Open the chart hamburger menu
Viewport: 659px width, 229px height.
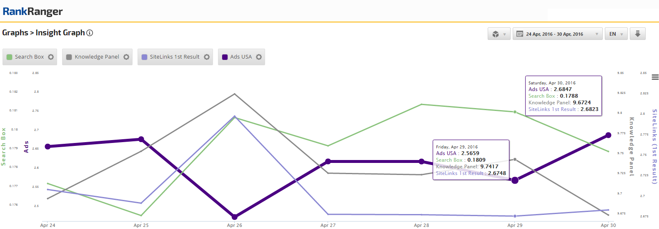pyautogui.click(x=655, y=77)
